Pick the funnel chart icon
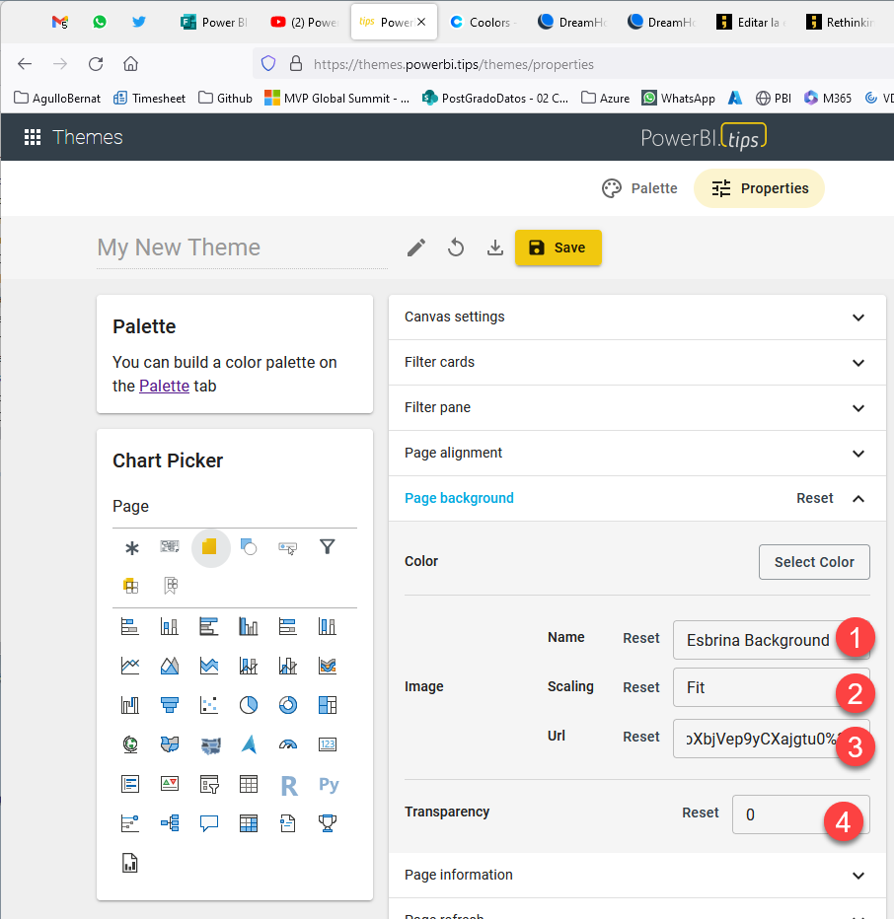 (169, 705)
